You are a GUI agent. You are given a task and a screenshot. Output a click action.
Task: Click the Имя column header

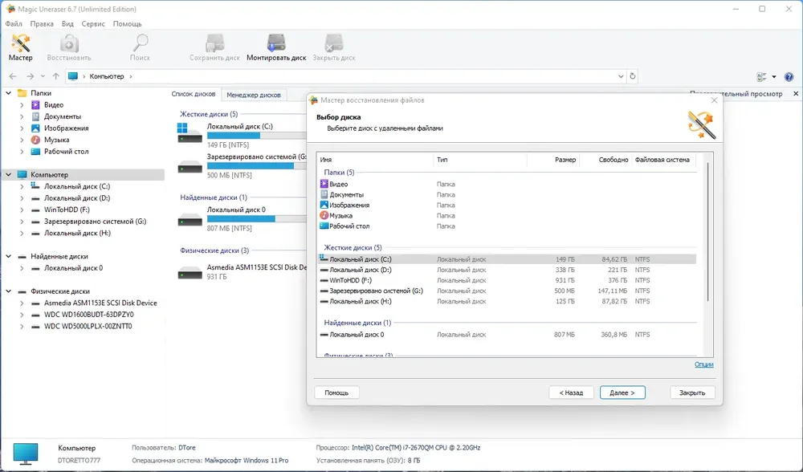click(375, 160)
